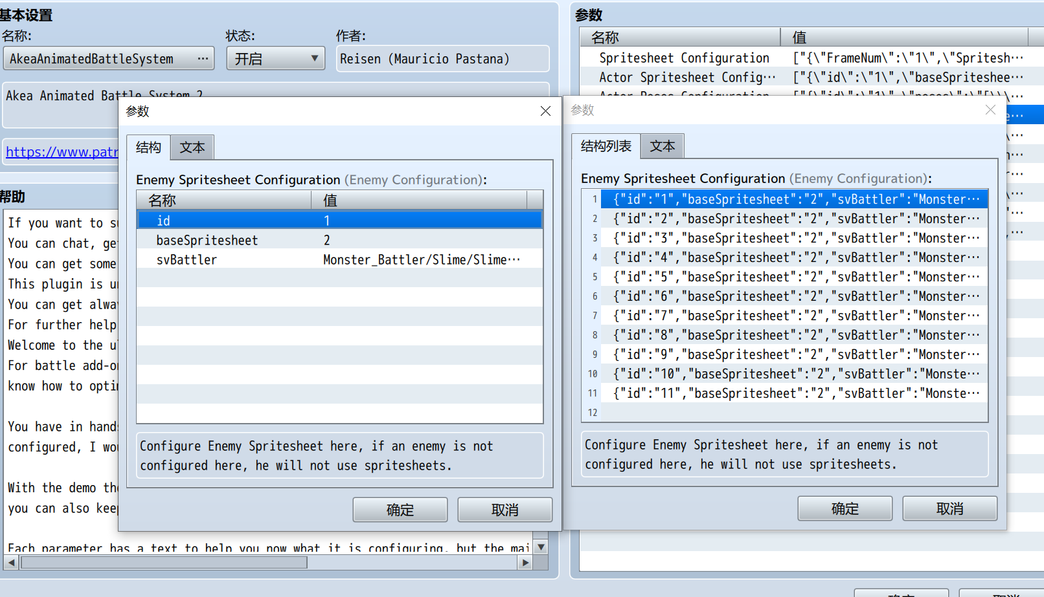
Task: Cancel list dialog with 取消
Action: [950, 508]
